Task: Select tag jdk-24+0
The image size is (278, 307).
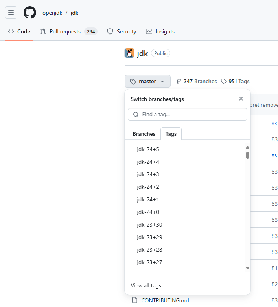Action: [x=148, y=212]
